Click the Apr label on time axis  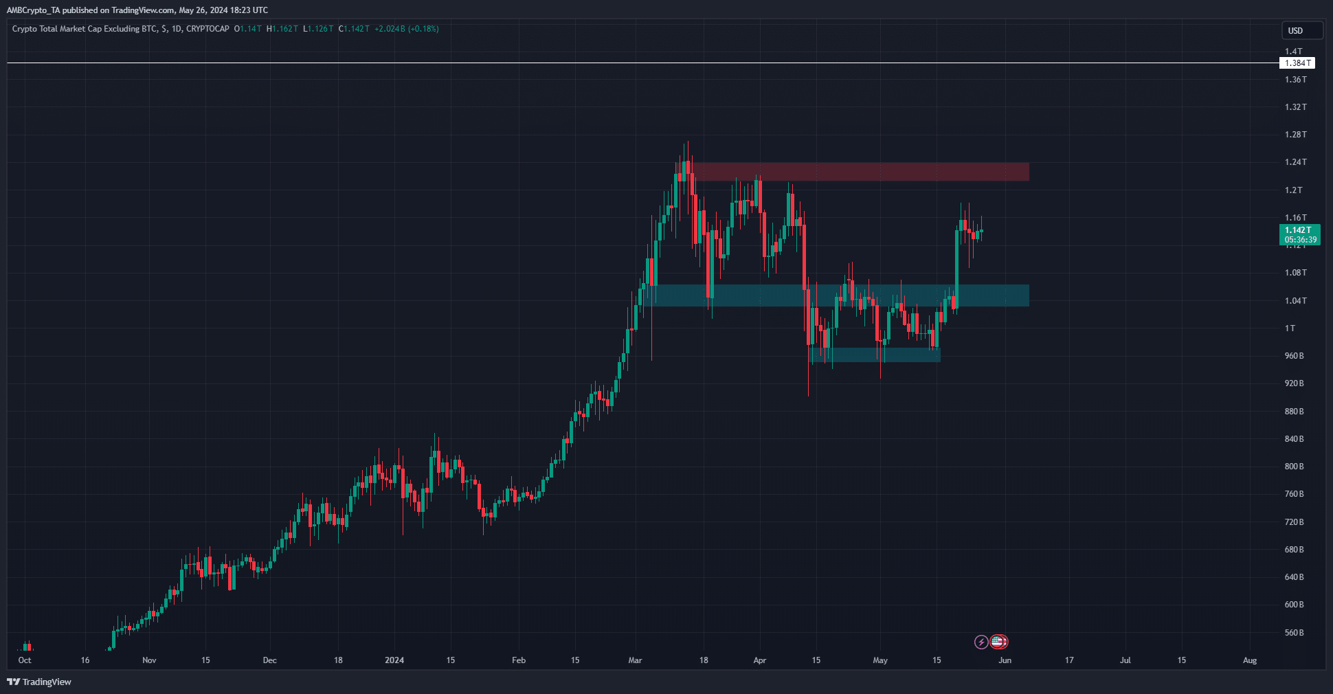pos(759,660)
